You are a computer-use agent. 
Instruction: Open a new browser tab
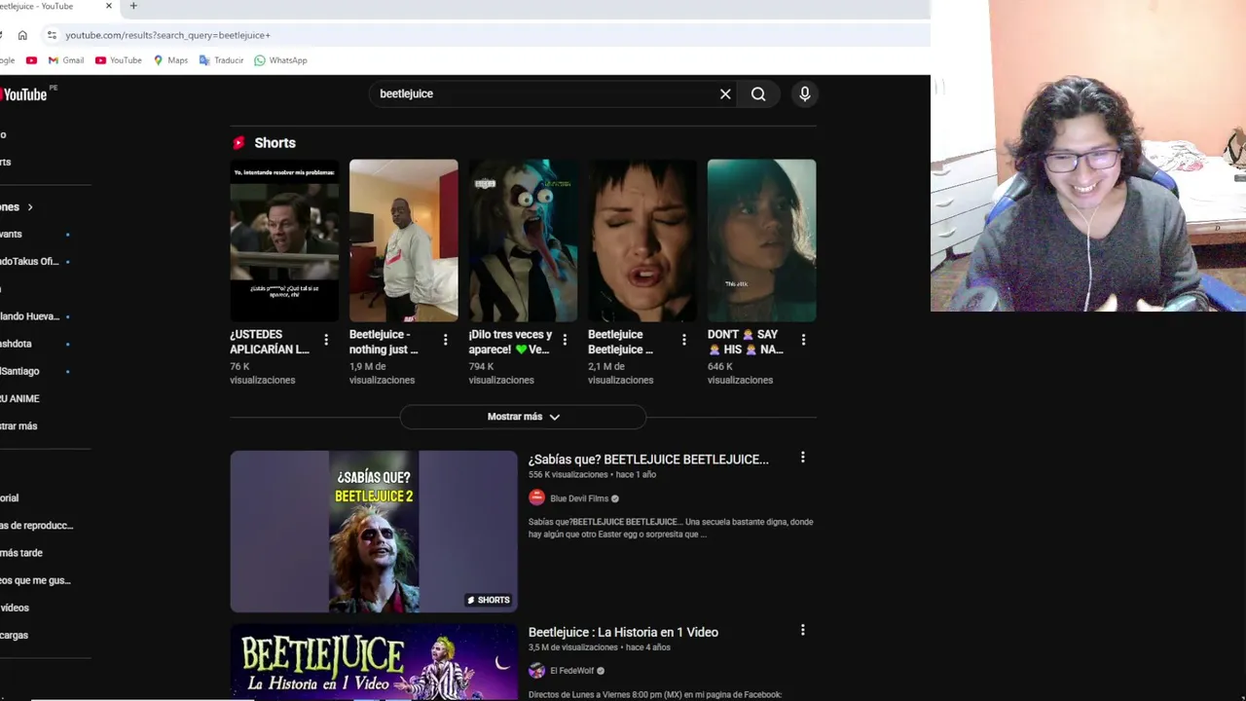133,6
